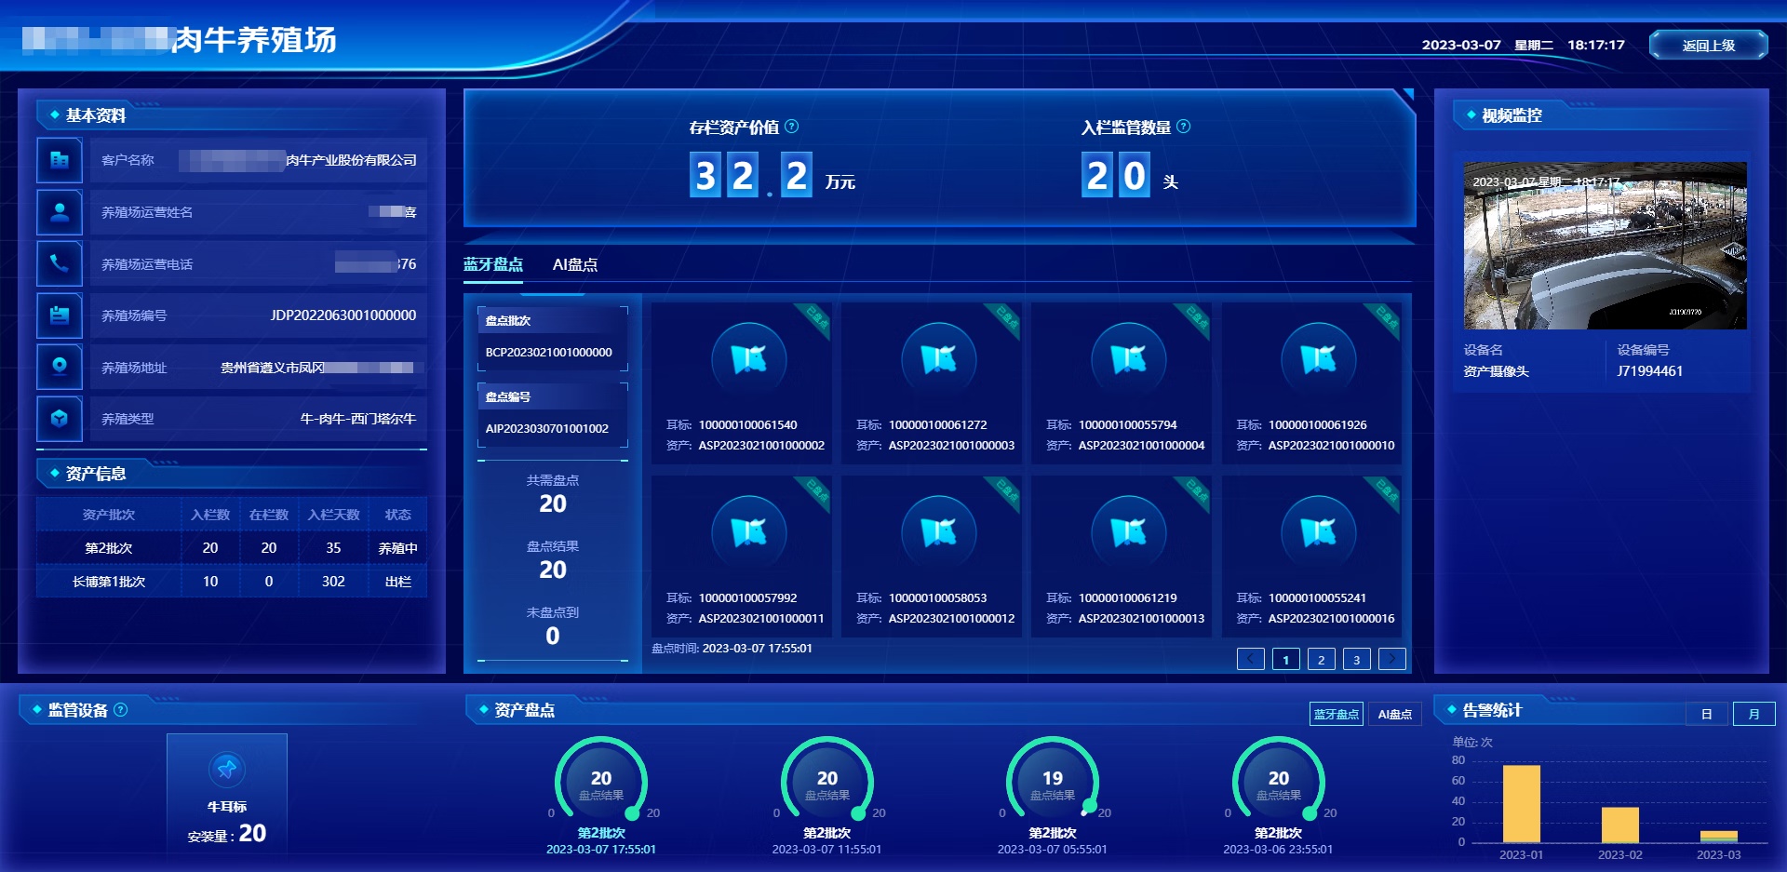Switch alarm statistics to 日 view
This screenshot has width=1787, height=872.
click(1706, 714)
